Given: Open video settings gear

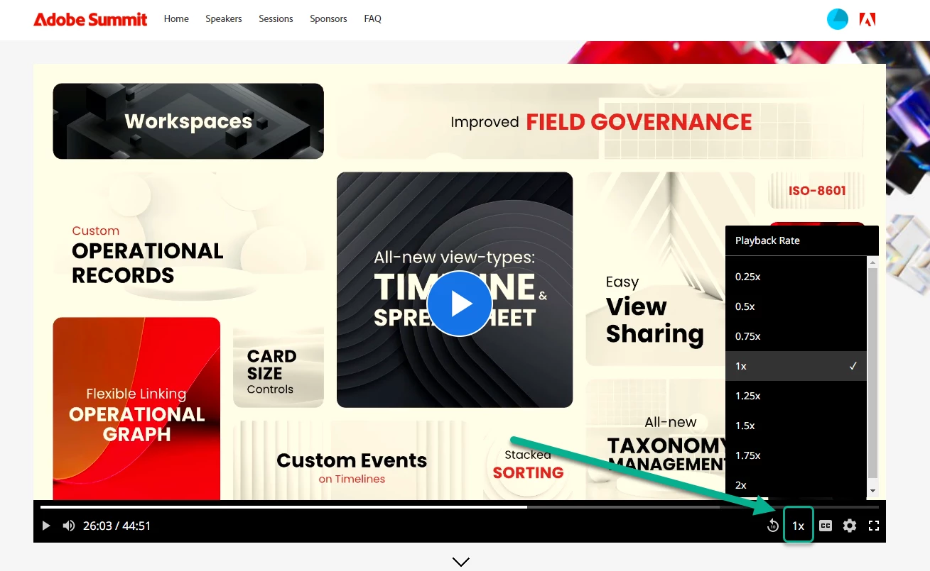Looking at the screenshot, I should [850, 526].
